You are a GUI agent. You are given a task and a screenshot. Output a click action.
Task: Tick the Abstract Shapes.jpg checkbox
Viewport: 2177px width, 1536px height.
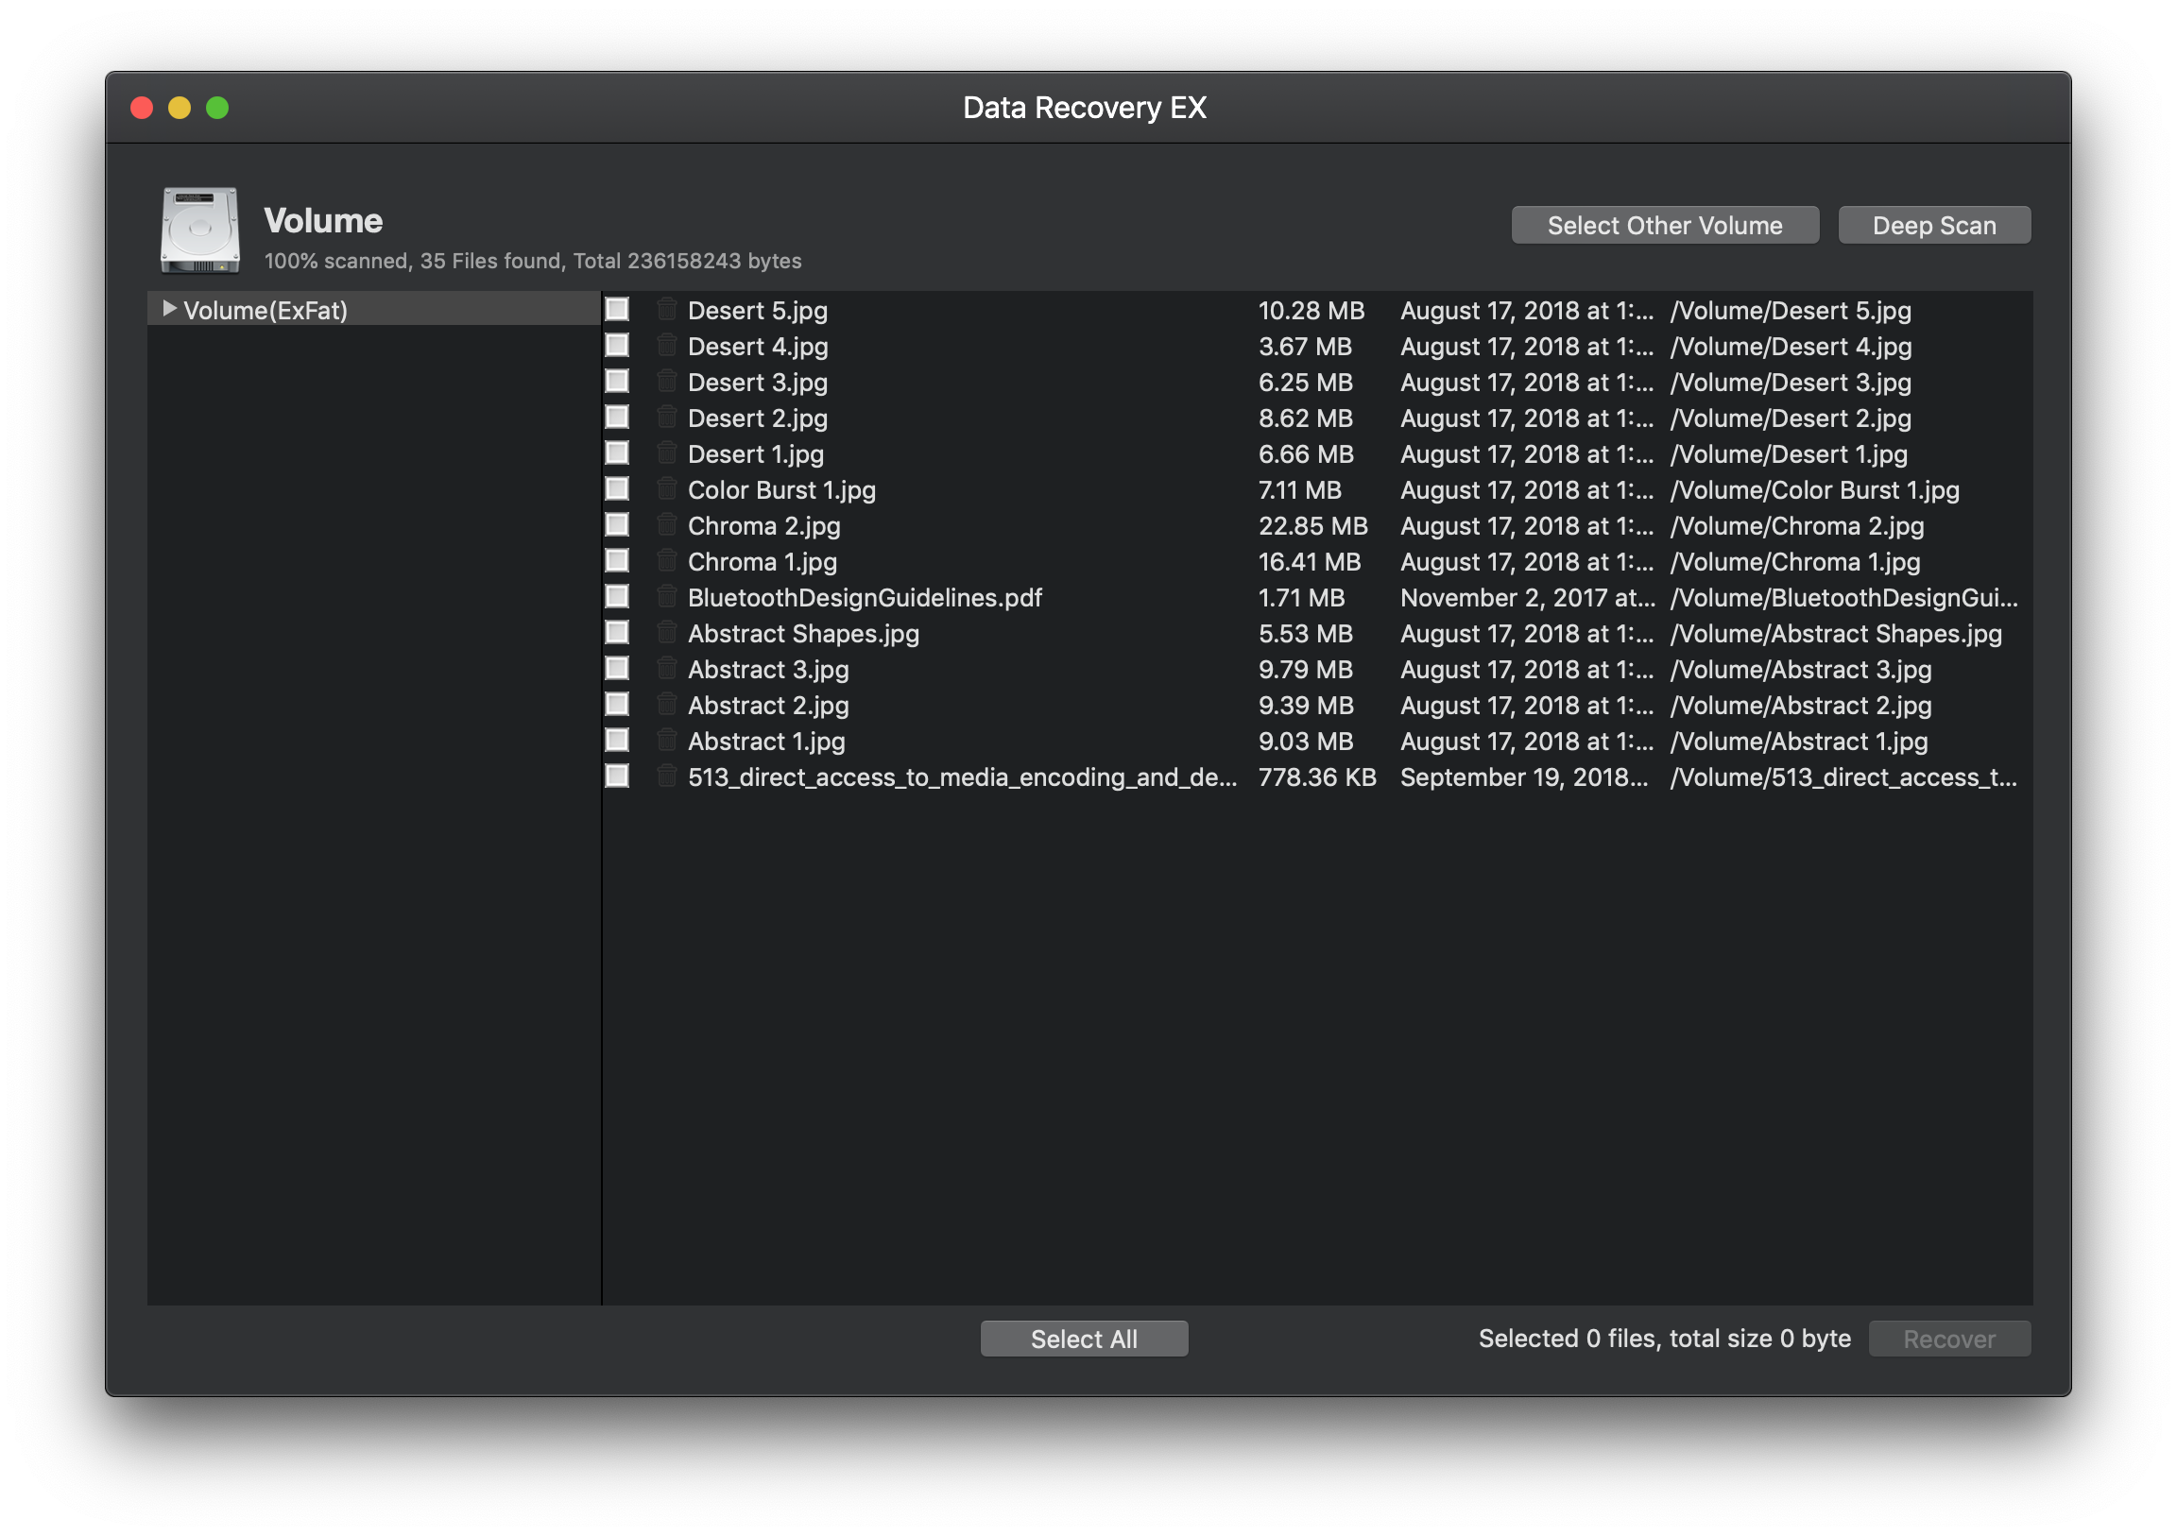[617, 633]
